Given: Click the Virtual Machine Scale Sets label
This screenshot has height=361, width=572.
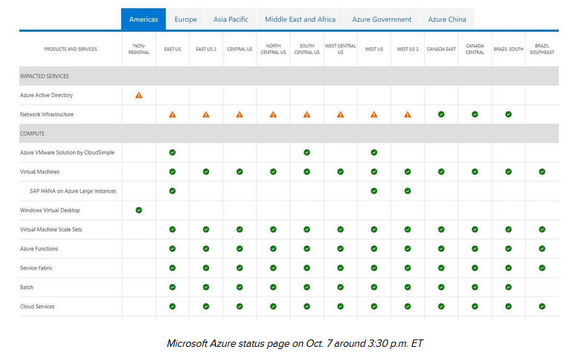Looking at the screenshot, I should [51, 230].
